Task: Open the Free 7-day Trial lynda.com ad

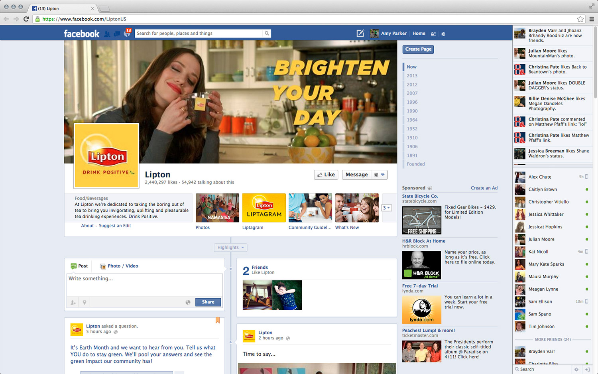Action: (420, 286)
